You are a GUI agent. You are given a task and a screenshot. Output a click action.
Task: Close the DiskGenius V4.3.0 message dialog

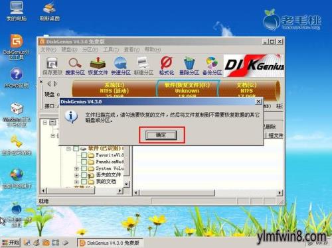coord(258,101)
